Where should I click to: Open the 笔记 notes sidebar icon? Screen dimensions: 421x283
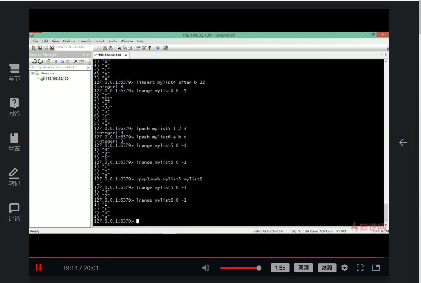coord(14,177)
